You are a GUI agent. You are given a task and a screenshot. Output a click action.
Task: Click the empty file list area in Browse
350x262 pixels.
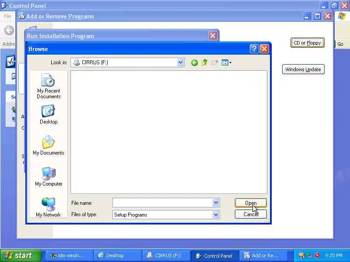pyautogui.click(x=169, y=132)
